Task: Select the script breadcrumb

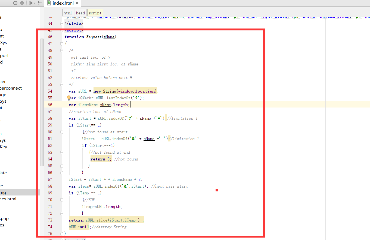Action: pos(95,13)
